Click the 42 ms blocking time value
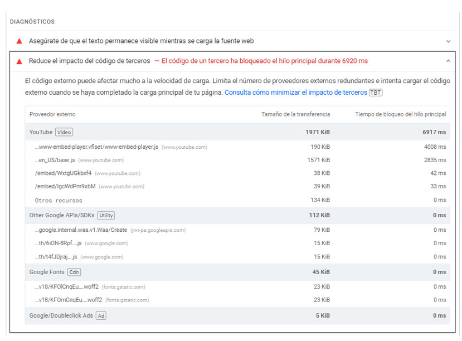 pyautogui.click(x=438, y=173)
